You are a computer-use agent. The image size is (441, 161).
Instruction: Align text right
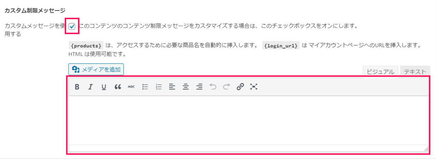[199, 87]
